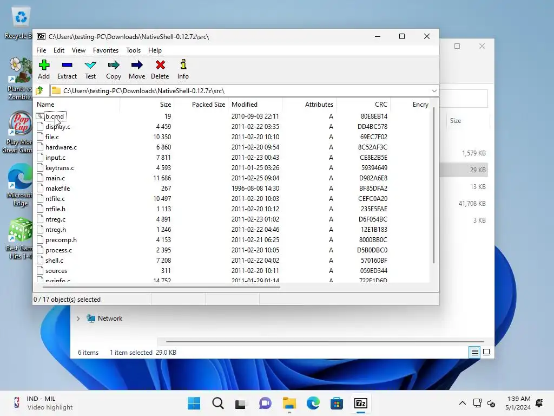Click the horizontal scrollbar of file list
Screen dimensions: 554x416
161,287
